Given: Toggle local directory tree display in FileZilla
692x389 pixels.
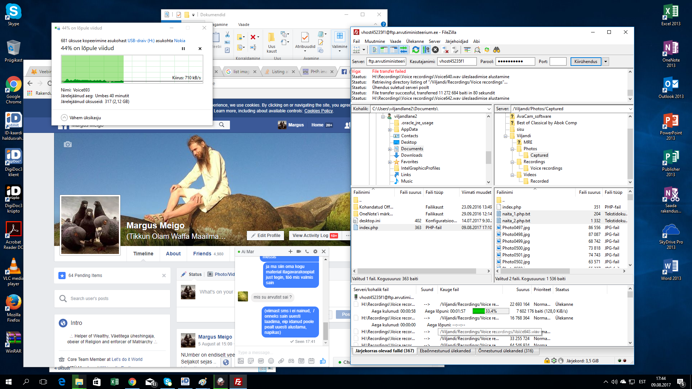Looking at the screenshot, I should (384, 50).
